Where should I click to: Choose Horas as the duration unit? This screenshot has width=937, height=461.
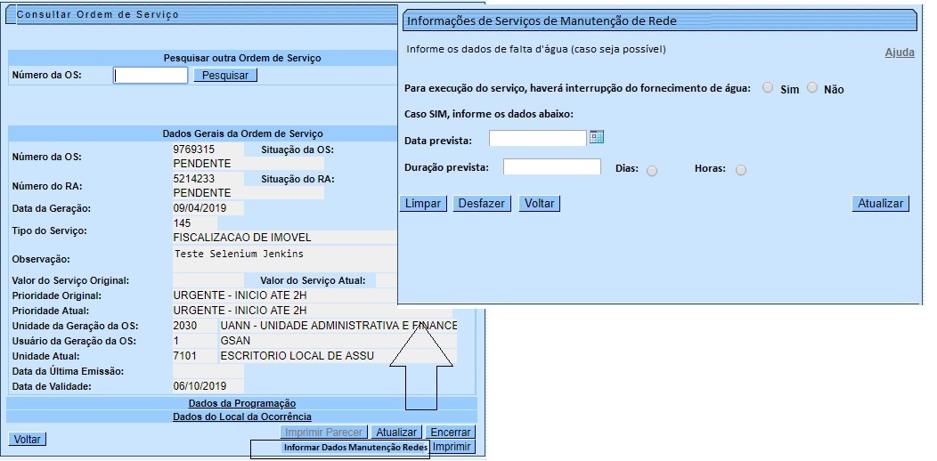pyautogui.click(x=741, y=170)
